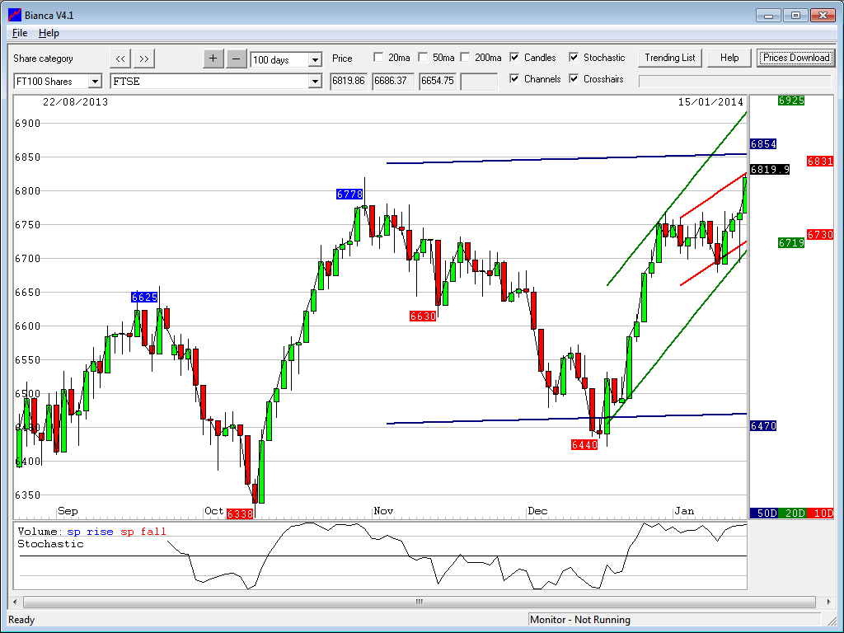Expand the FTSE share selection dropdown
The height and width of the screenshot is (633, 844).
click(315, 82)
